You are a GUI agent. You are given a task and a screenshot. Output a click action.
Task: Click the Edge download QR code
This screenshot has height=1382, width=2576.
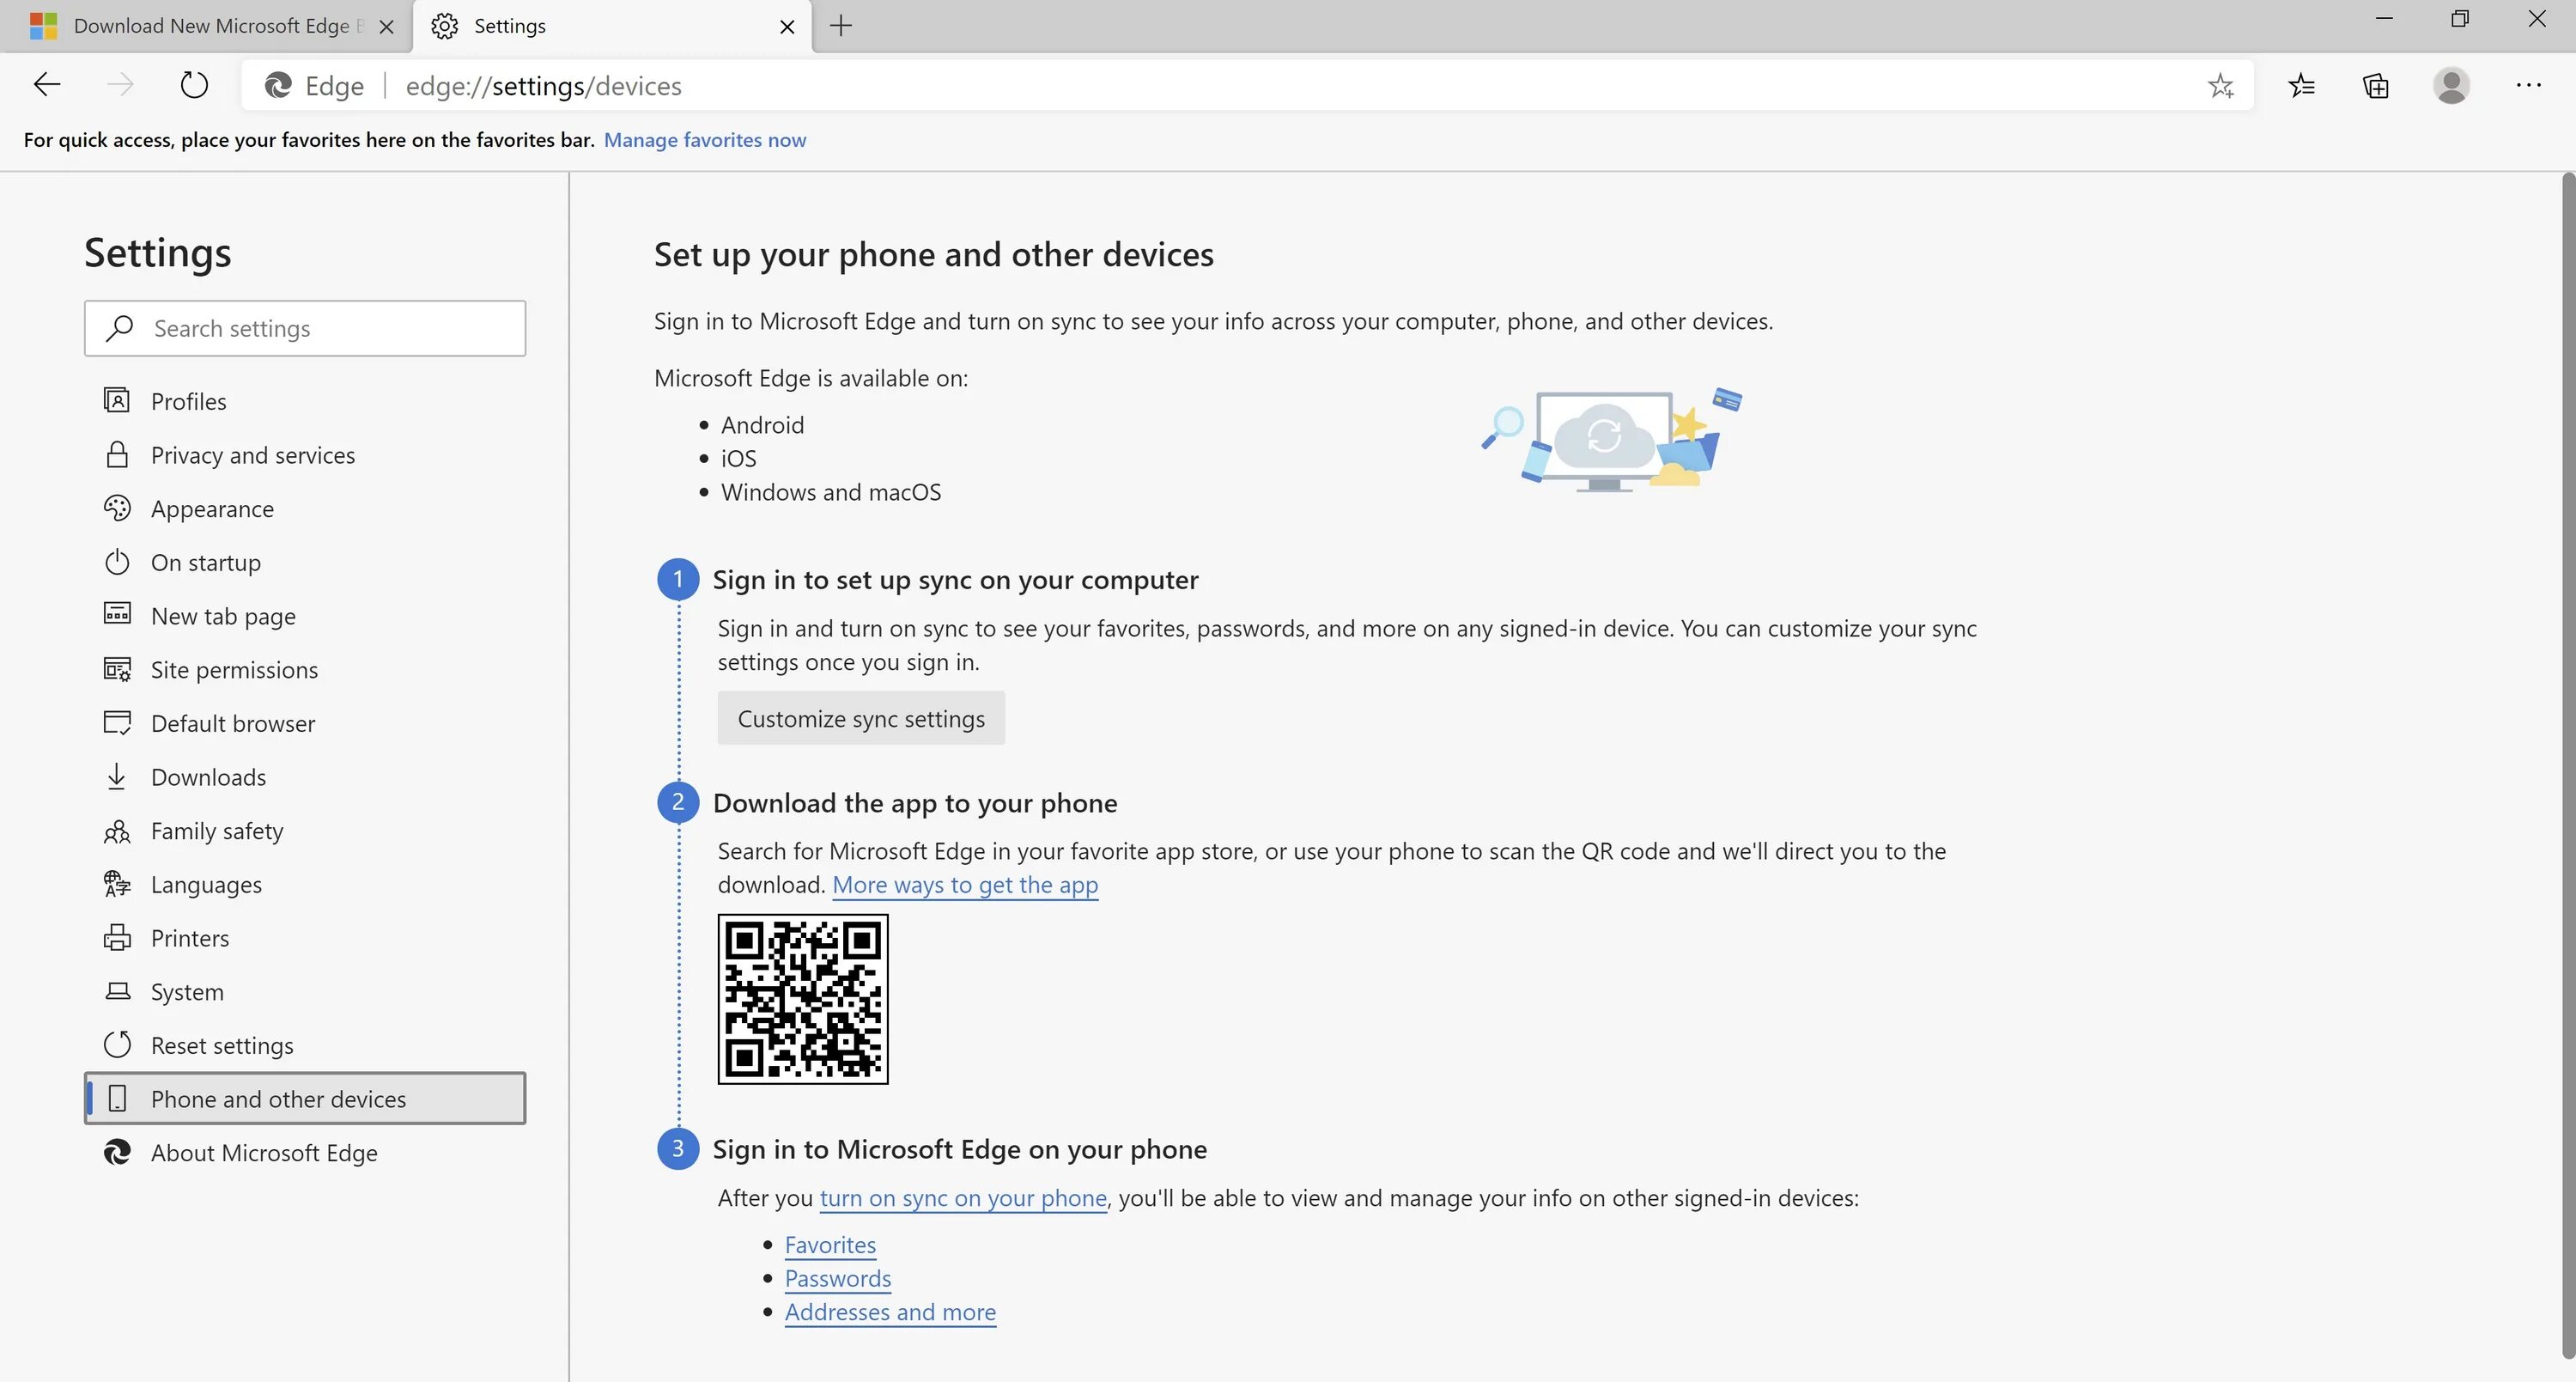[x=803, y=999]
